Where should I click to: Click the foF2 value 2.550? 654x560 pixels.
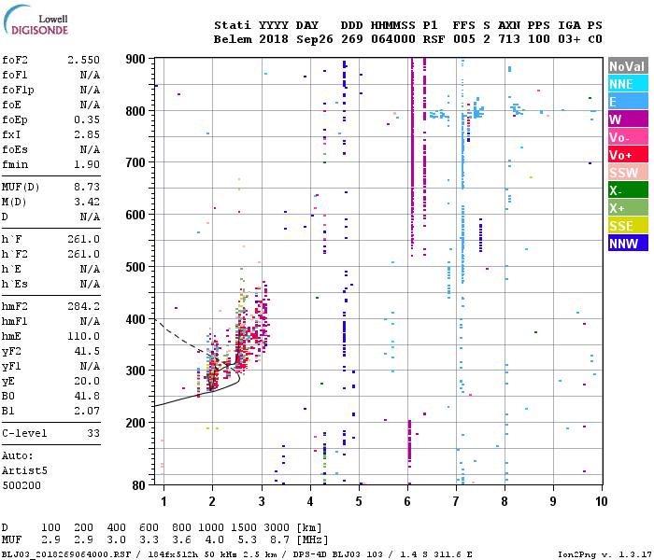(x=83, y=60)
